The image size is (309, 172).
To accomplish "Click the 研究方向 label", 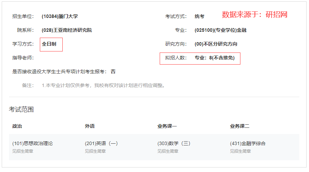I will (176, 44).
